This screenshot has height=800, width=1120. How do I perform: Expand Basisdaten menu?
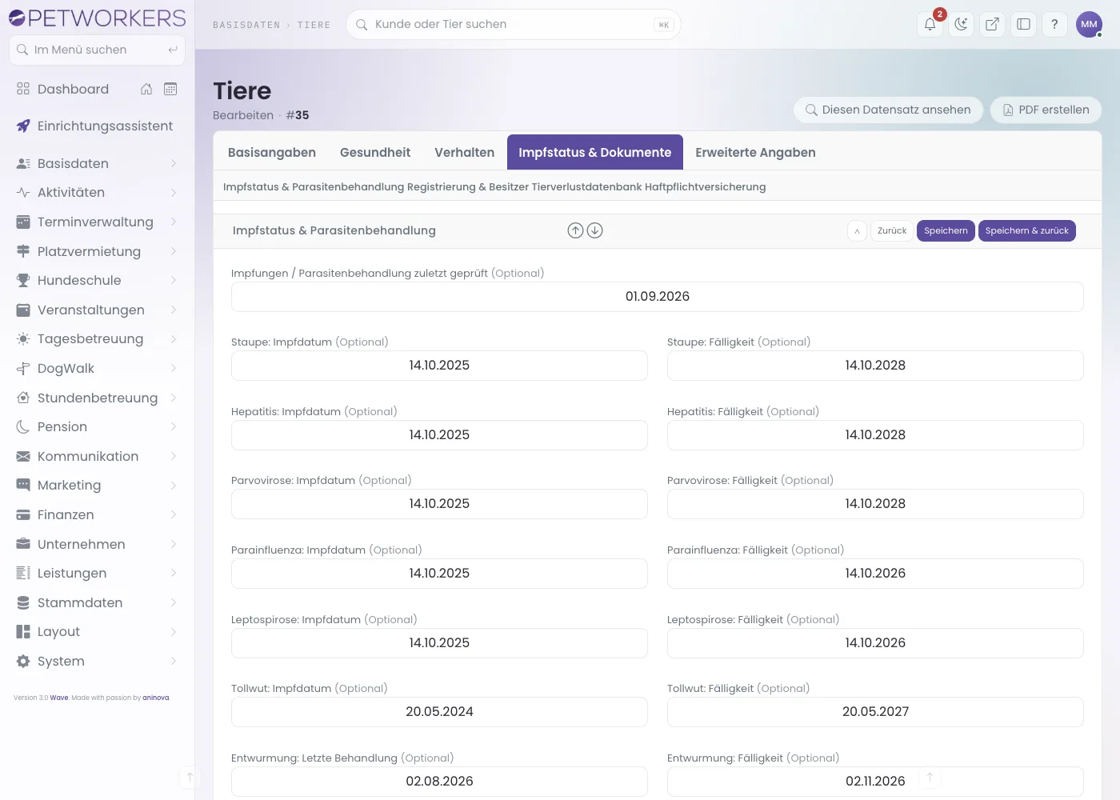(x=97, y=163)
